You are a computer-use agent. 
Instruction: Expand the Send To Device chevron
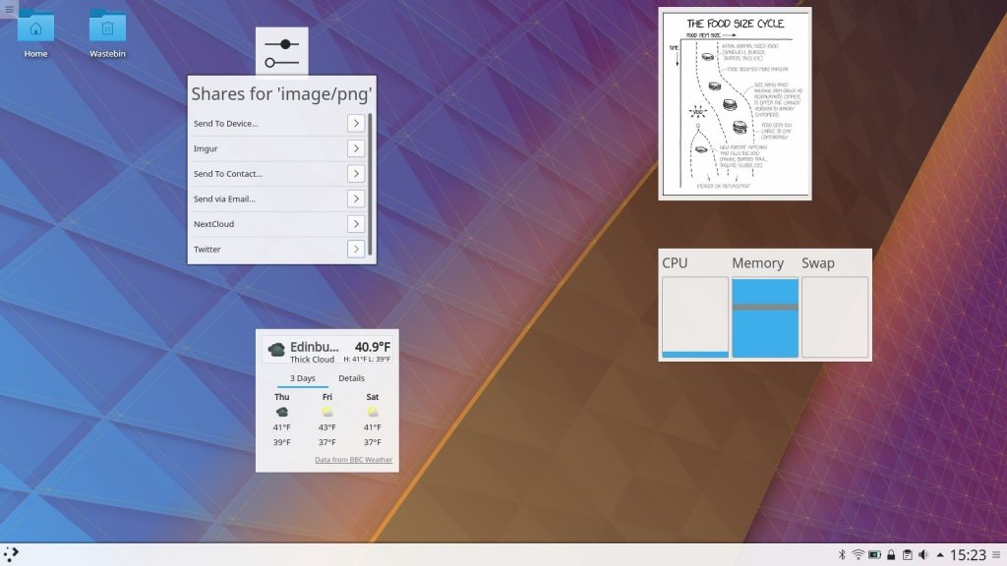pos(356,123)
